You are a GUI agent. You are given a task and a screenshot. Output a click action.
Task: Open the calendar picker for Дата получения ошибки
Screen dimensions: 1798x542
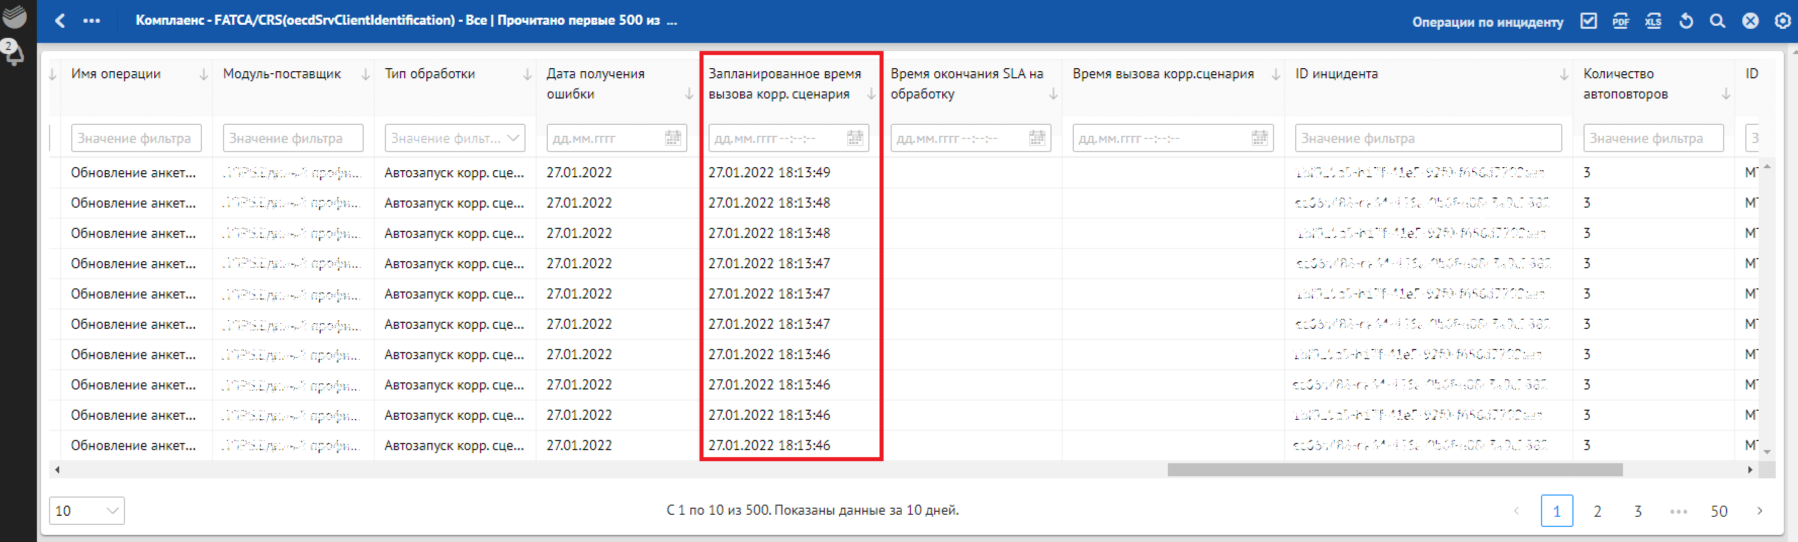672,138
